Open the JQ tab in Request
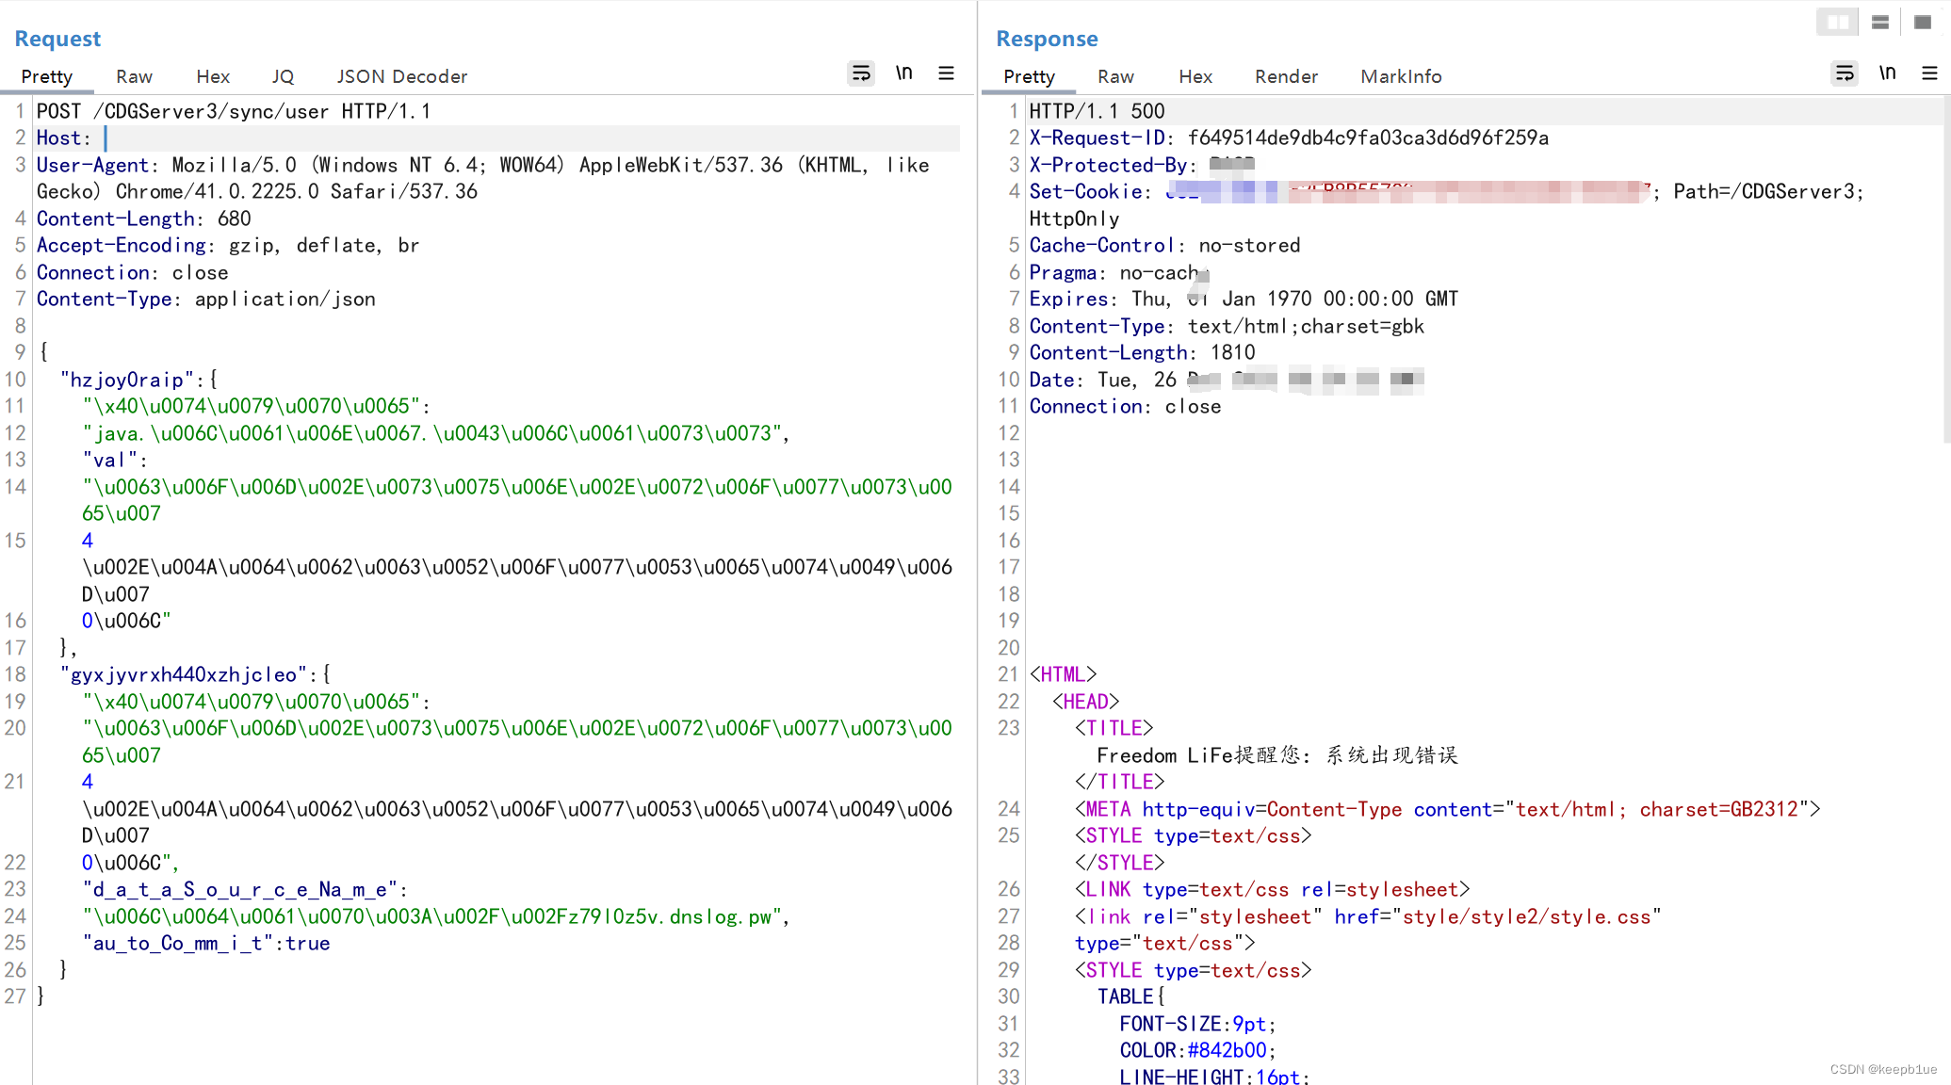The image size is (1951, 1085). point(283,76)
